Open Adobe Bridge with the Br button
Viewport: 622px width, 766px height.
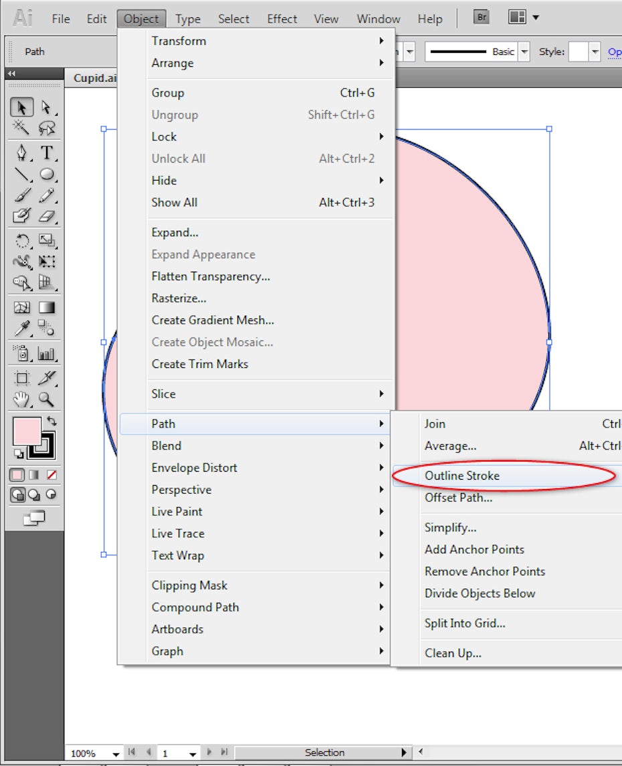(482, 17)
